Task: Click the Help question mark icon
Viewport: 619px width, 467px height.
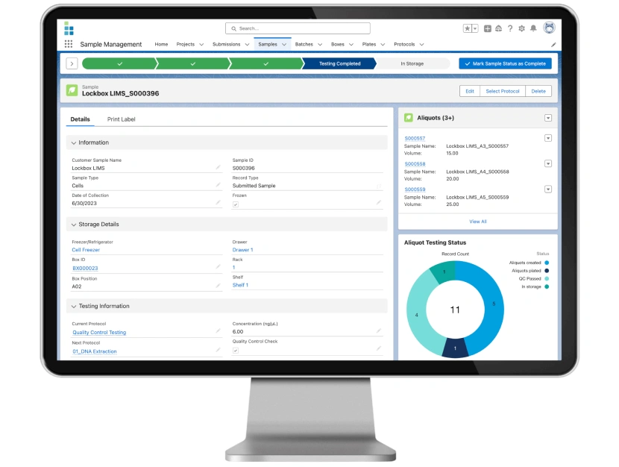Action: tap(510, 28)
